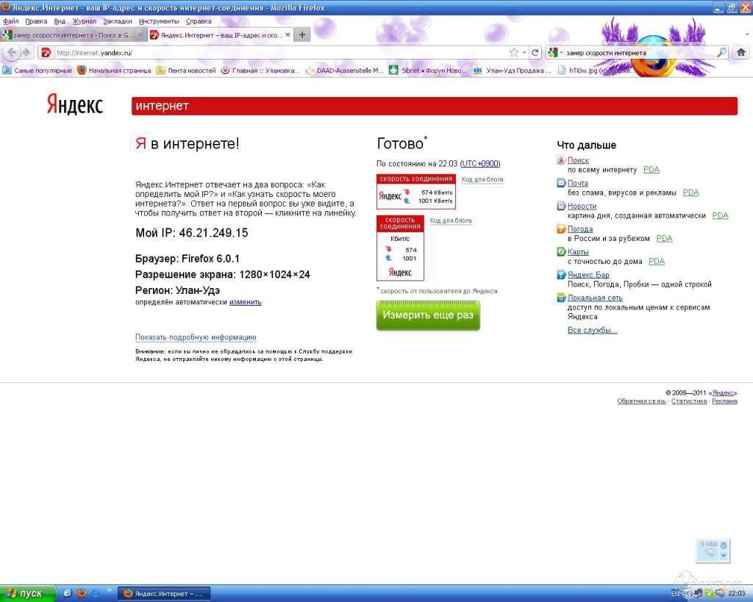Open the Поиск service link
Screen dimensions: 753x602
click(578, 160)
